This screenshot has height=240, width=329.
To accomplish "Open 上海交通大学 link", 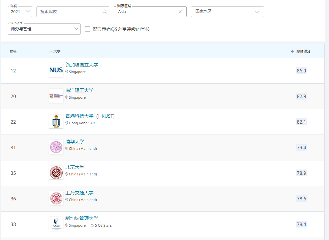I will [79, 193].
